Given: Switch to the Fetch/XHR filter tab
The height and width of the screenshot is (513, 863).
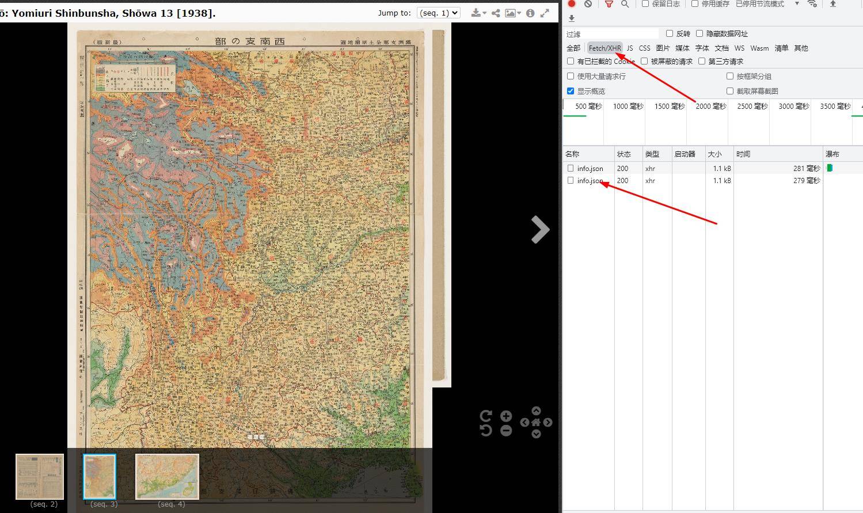Looking at the screenshot, I should [x=605, y=48].
